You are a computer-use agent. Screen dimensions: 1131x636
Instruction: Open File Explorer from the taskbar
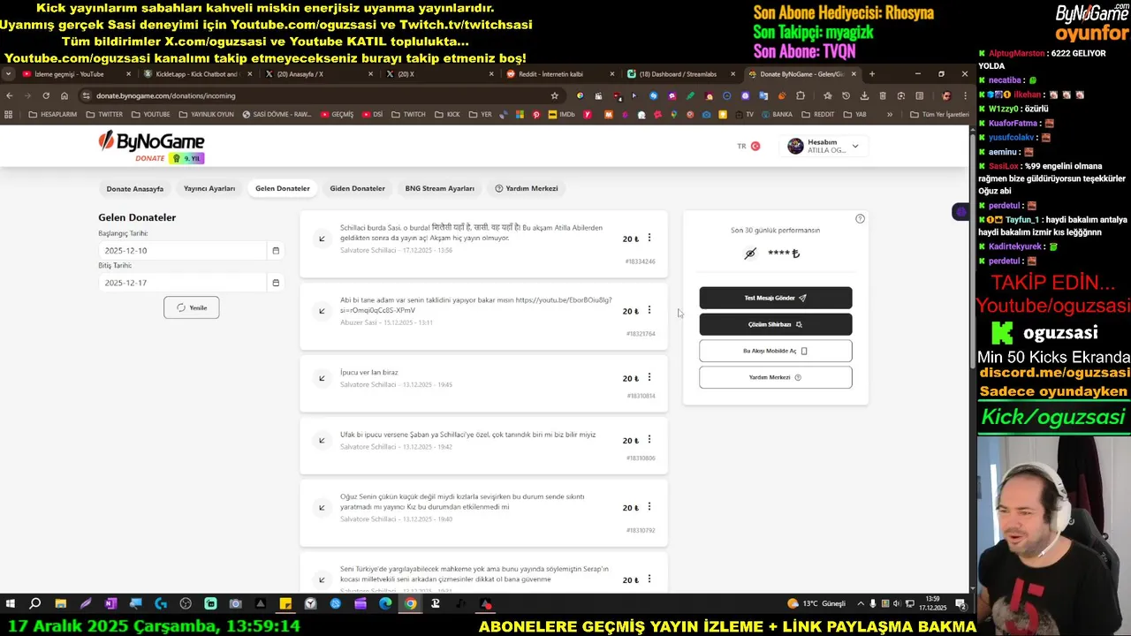[60, 604]
